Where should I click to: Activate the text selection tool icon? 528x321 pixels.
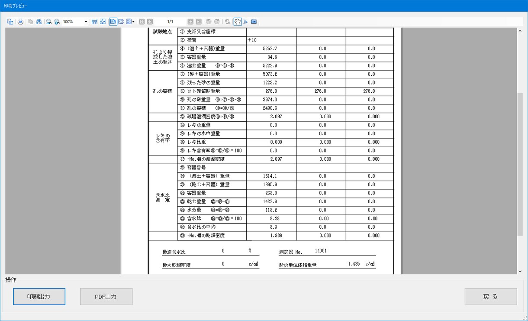(x=245, y=22)
